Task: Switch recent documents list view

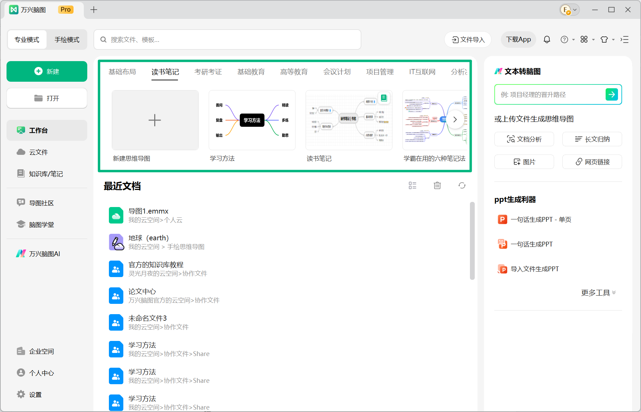Action: point(413,185)
